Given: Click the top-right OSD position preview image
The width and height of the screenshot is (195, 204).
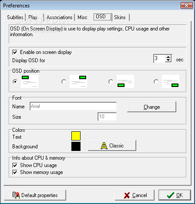Looking at the screenshot, I should click(78, 81).
